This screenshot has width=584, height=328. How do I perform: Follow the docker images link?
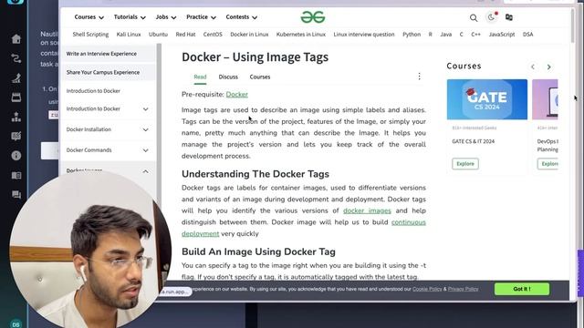(x=367, y=210)
